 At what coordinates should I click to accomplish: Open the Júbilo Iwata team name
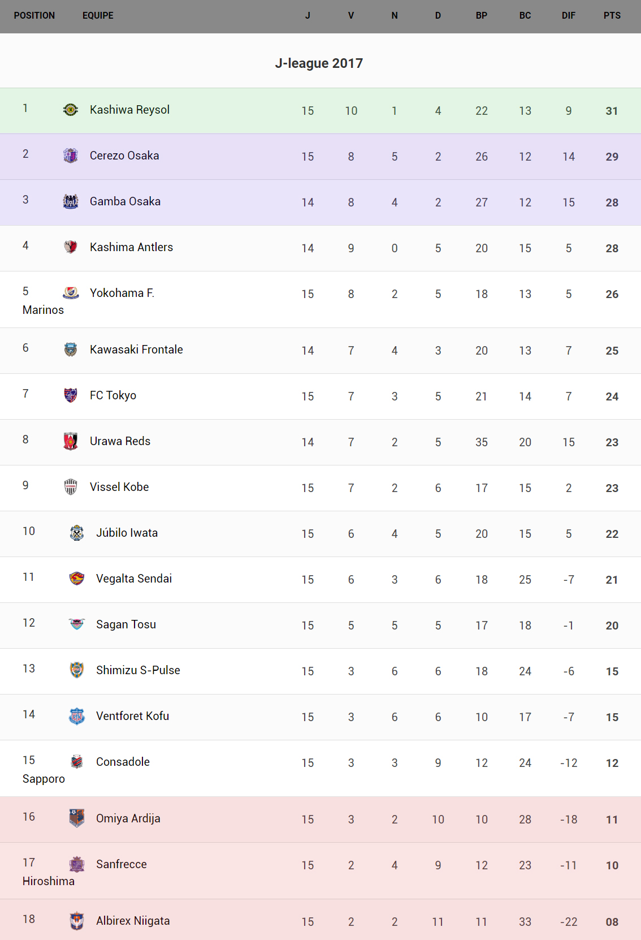point(127,533)
